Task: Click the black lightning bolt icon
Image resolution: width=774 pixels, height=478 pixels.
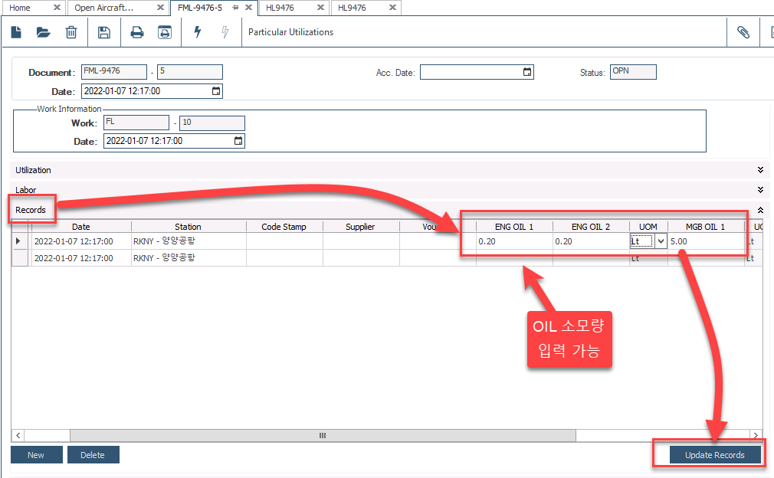Action: click(x=197, y=32)
